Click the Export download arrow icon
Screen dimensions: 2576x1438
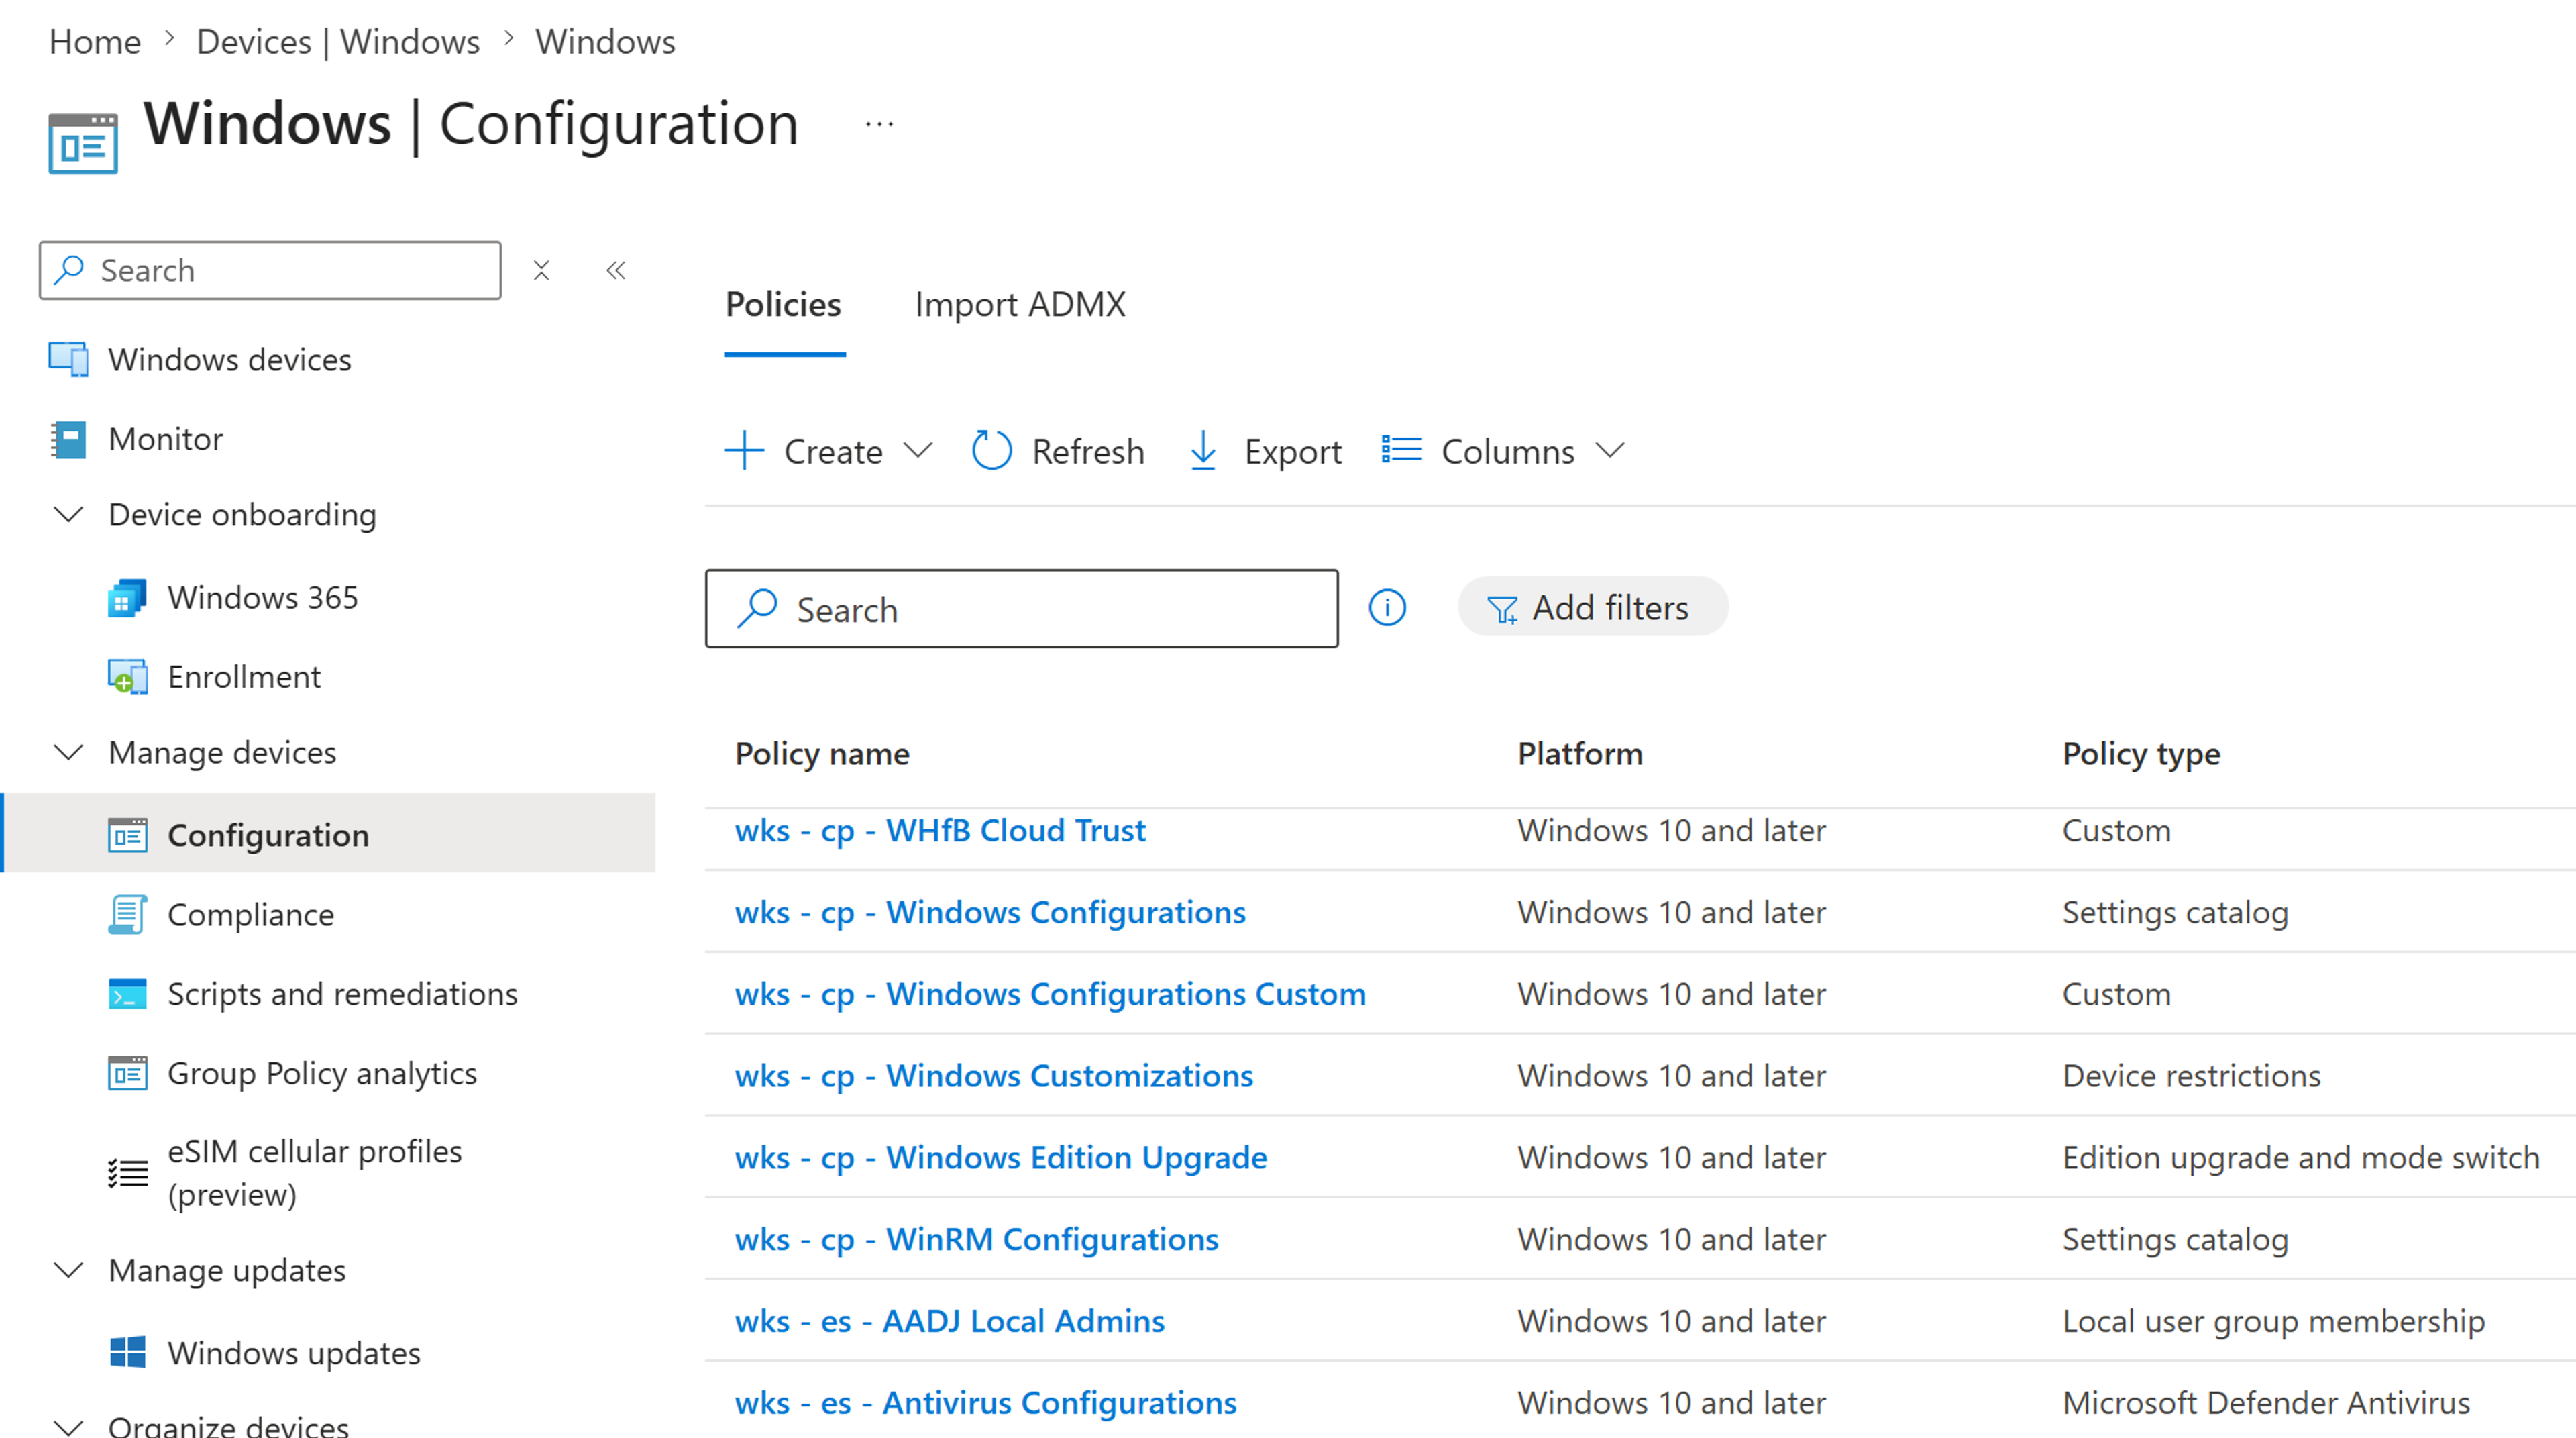pos(1203,451)
